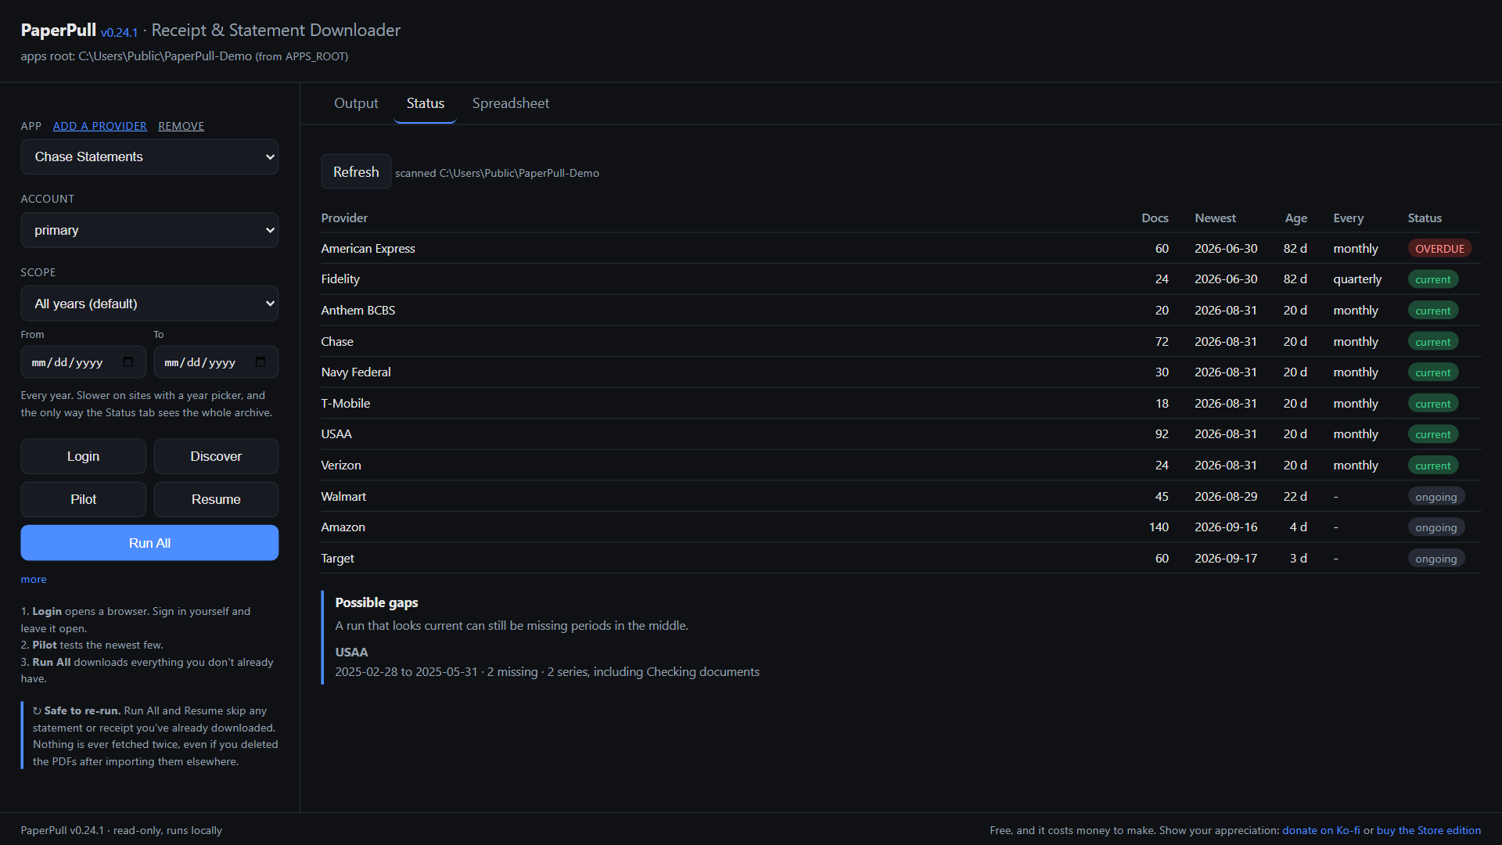Click the current badge in Chase row
Screen dimensions: 1502x845
coord(1433,342)
